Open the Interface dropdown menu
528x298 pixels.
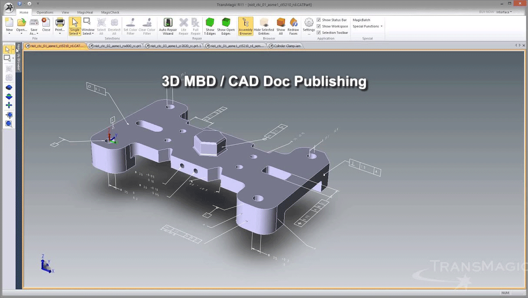pos(504,12)
